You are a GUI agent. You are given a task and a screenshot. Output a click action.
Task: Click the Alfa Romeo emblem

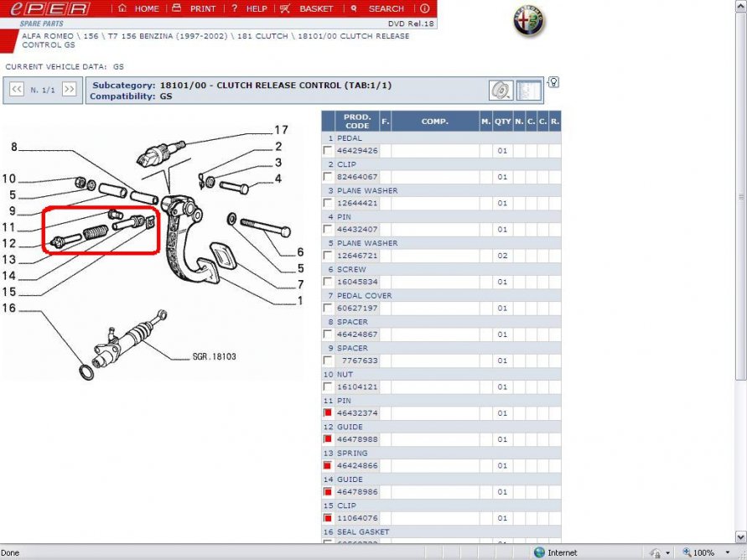[529, 21]
